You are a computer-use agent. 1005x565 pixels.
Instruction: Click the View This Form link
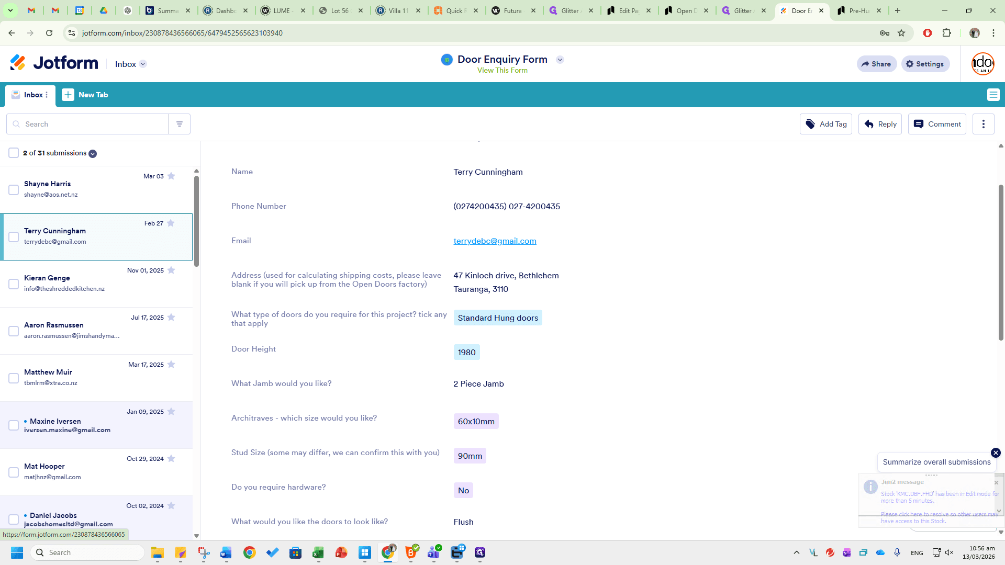pos(502,70)
